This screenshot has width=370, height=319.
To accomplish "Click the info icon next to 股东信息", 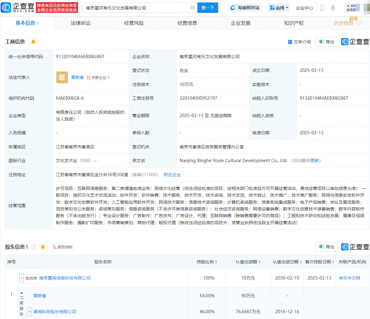I will [33, 247].
